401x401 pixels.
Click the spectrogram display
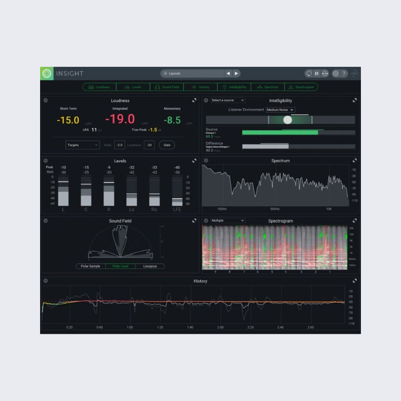click(275, 247)
